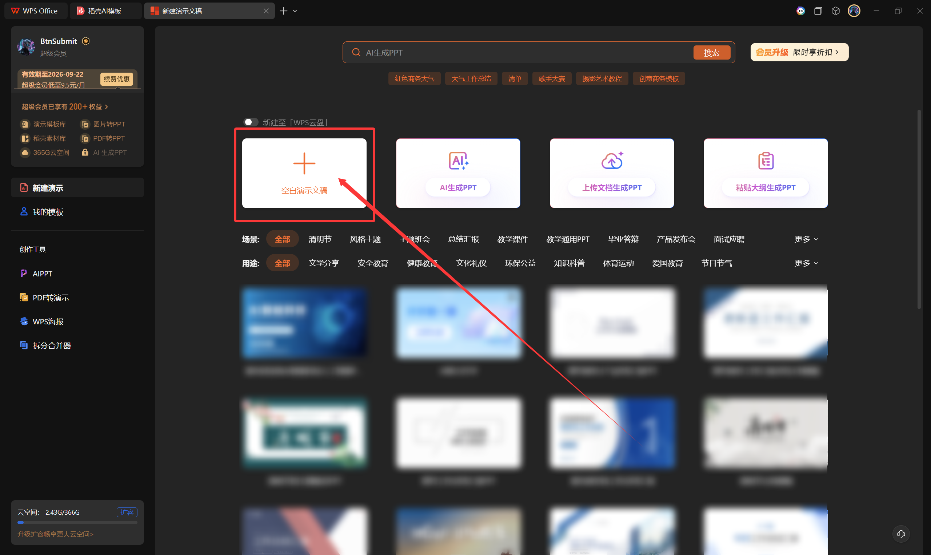
Task: Click the customer service headset icon
Action: pyautogui.click(x=901, y=534)
